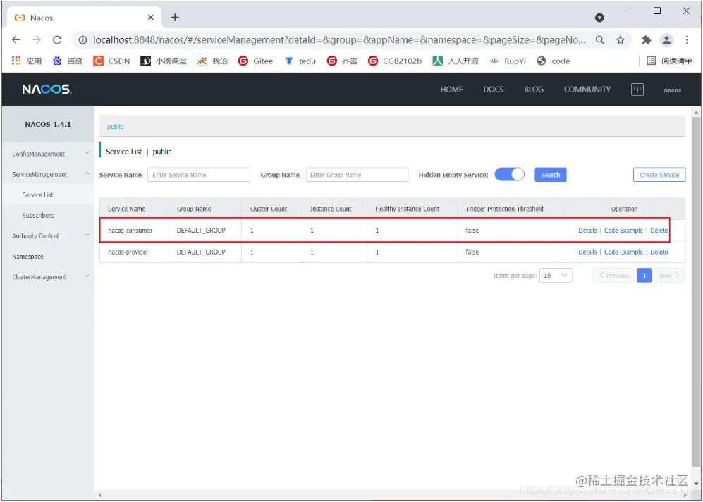Open the CSDN bookmark
The height and width of the screenshot is (502, 703).
[111, 61]
